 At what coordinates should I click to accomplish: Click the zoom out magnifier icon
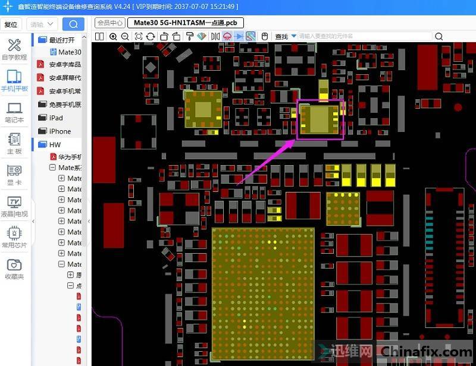(x=125, y=36)
